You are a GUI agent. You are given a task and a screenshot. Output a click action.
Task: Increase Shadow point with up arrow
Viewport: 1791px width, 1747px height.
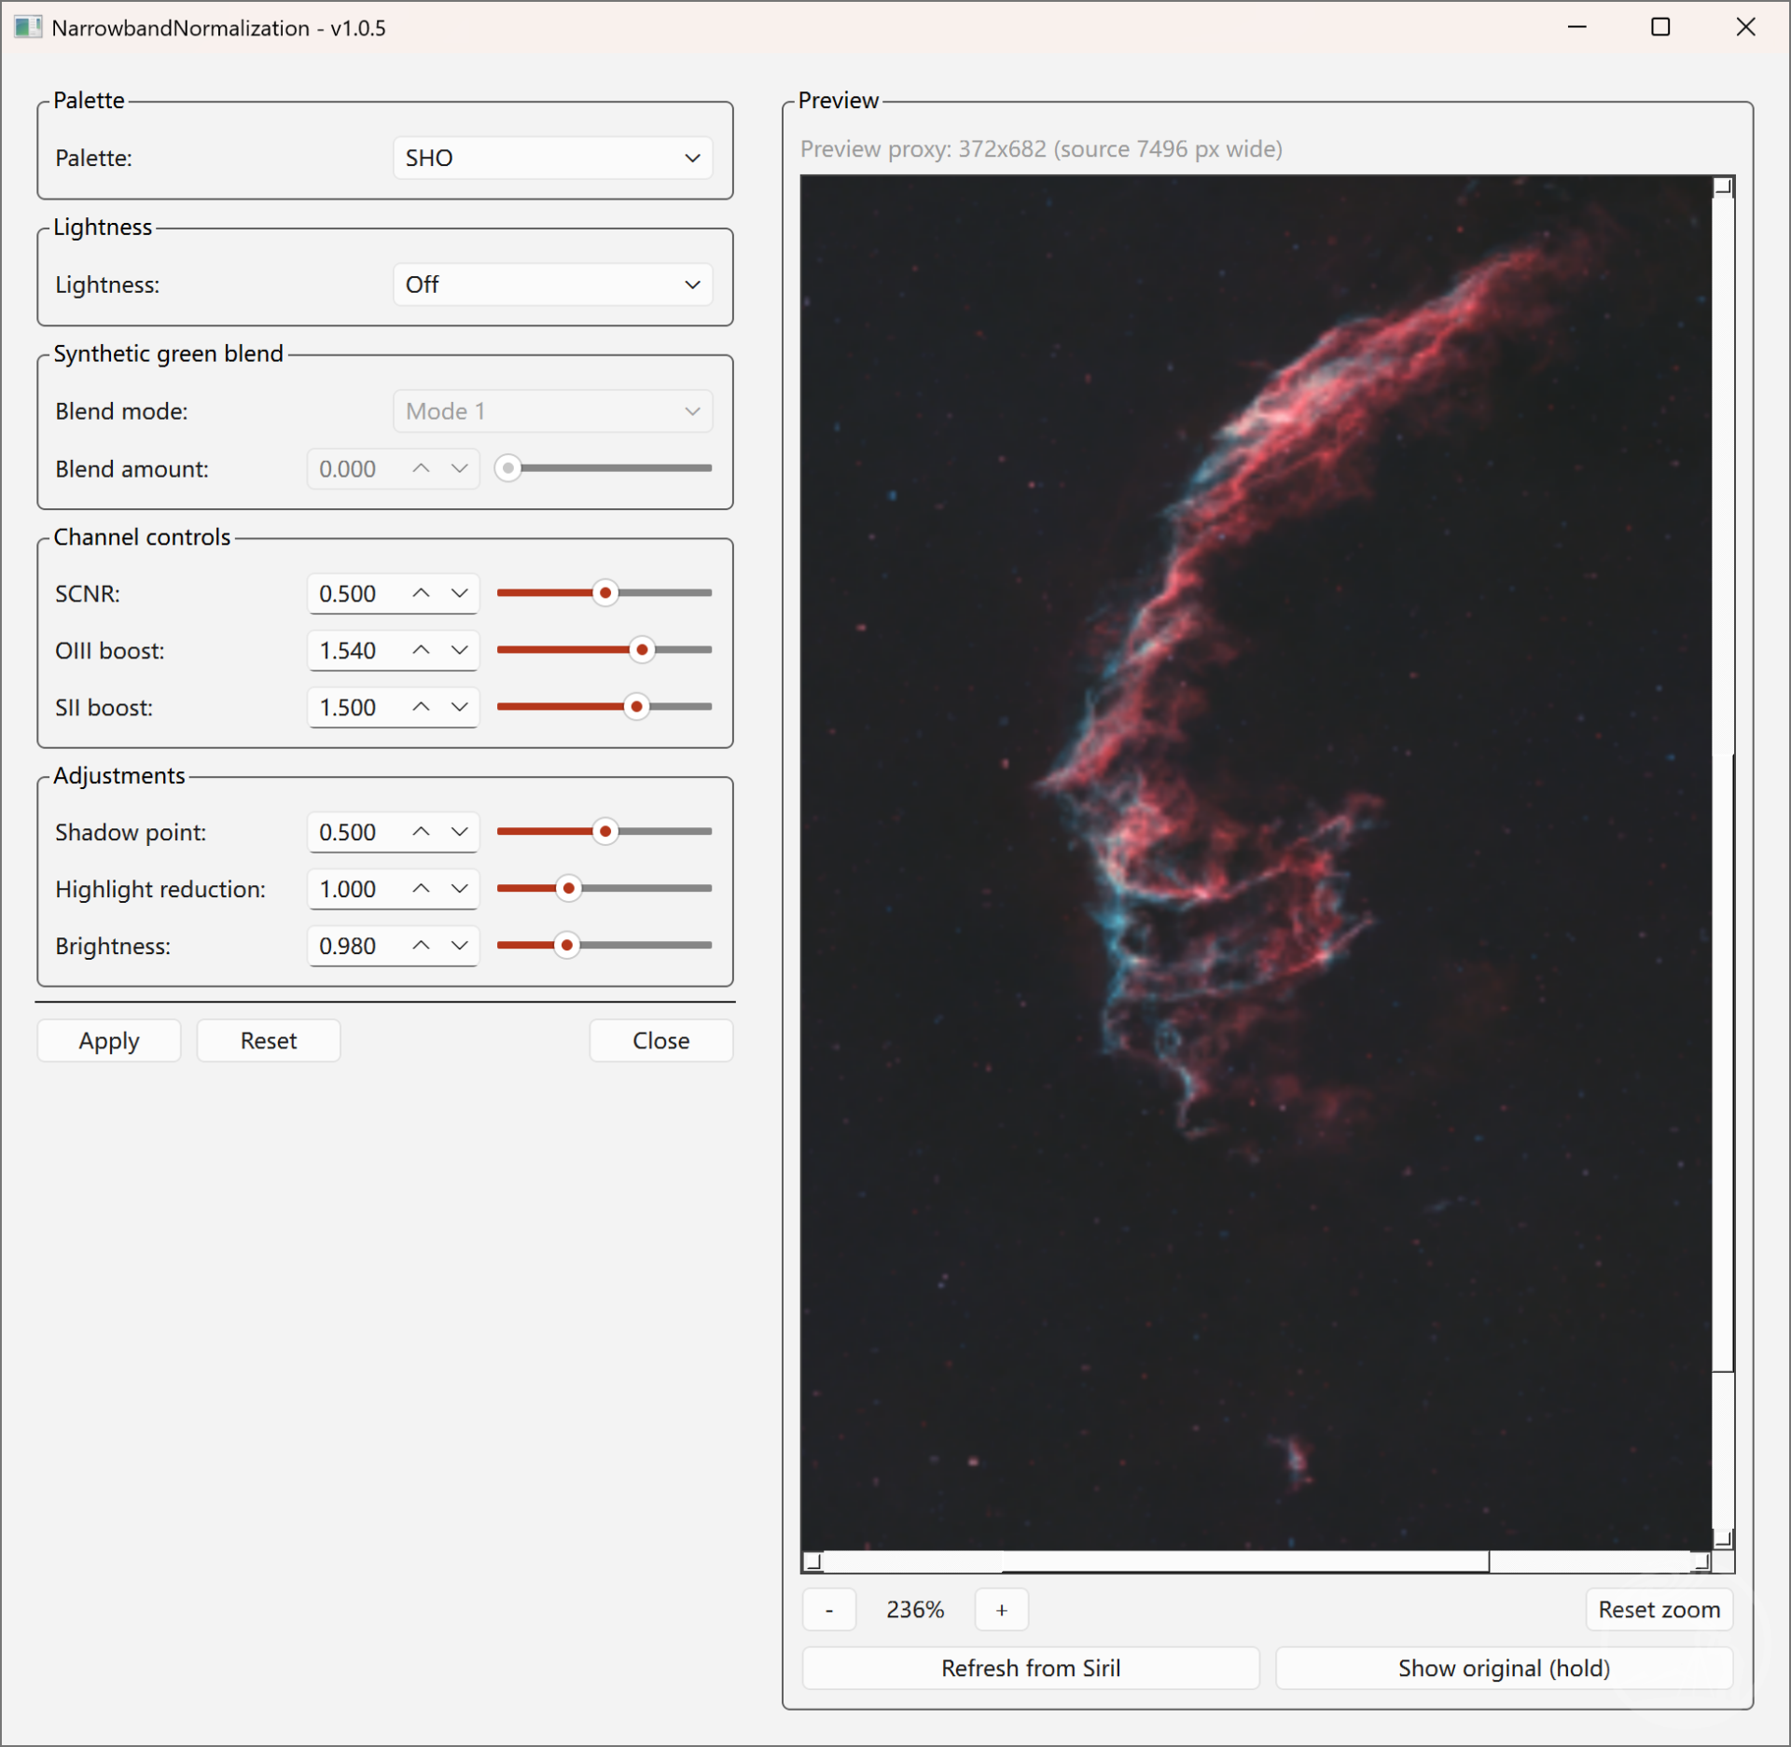click(x=422, y=832)
